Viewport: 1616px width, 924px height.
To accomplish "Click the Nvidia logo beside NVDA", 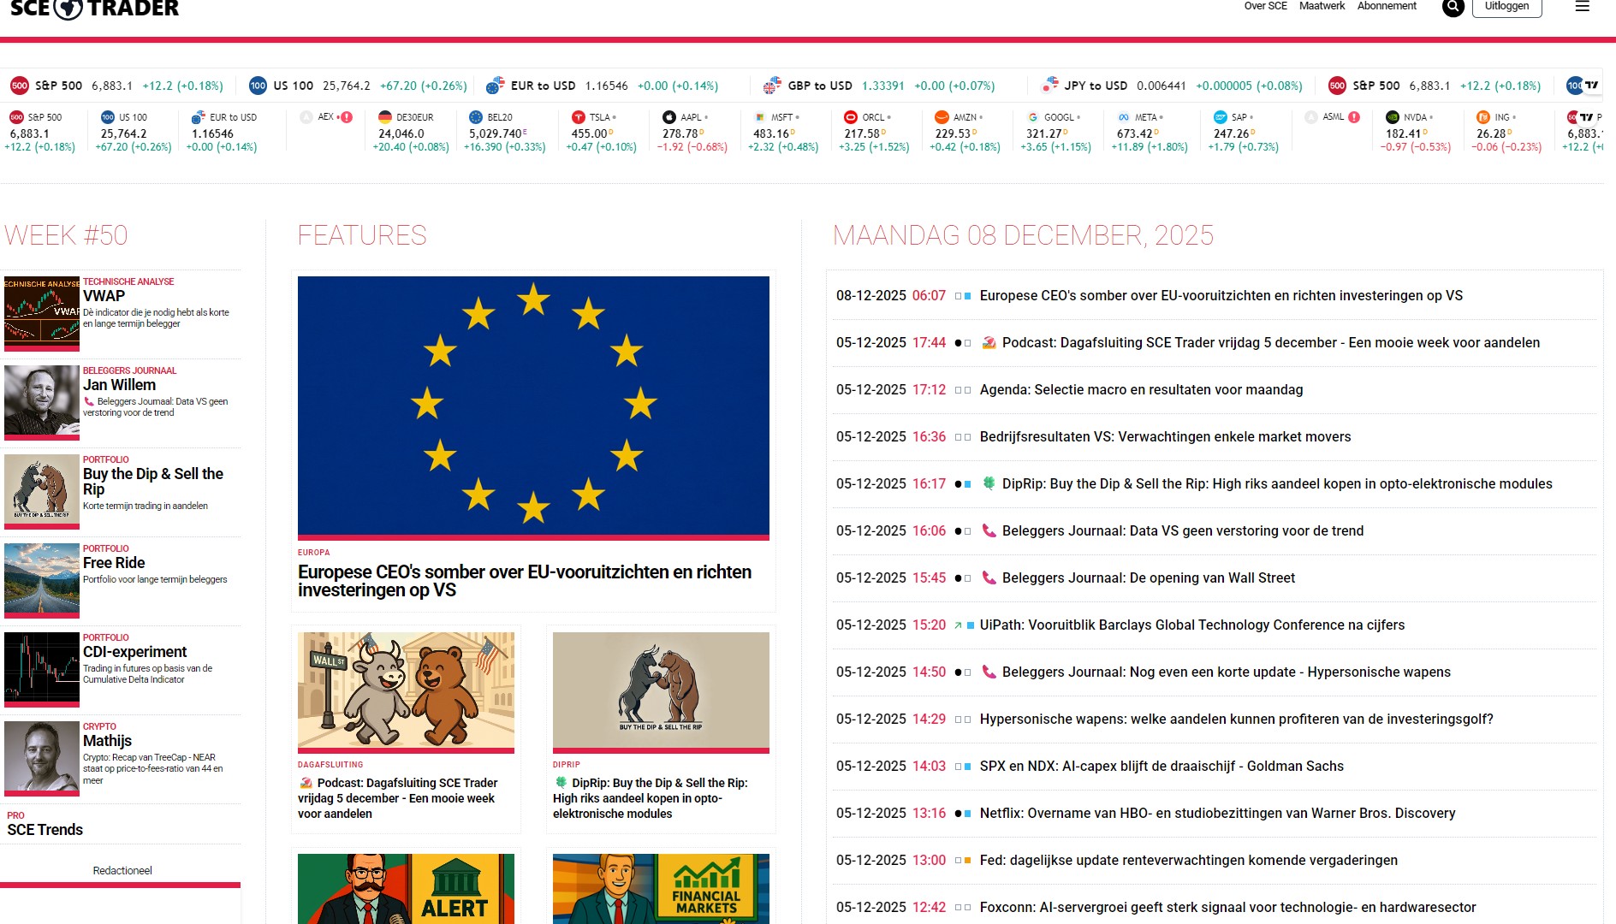I will (x=1393, y=117).
